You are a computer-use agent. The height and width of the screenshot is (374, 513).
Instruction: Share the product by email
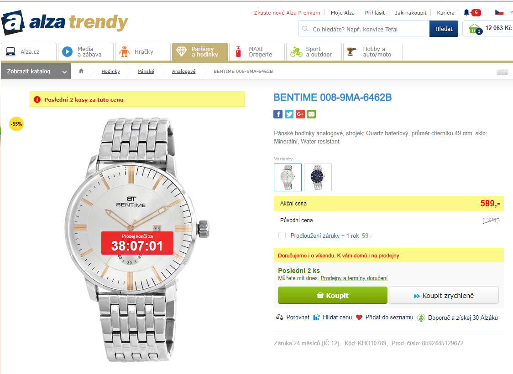[x=311, y=114]
